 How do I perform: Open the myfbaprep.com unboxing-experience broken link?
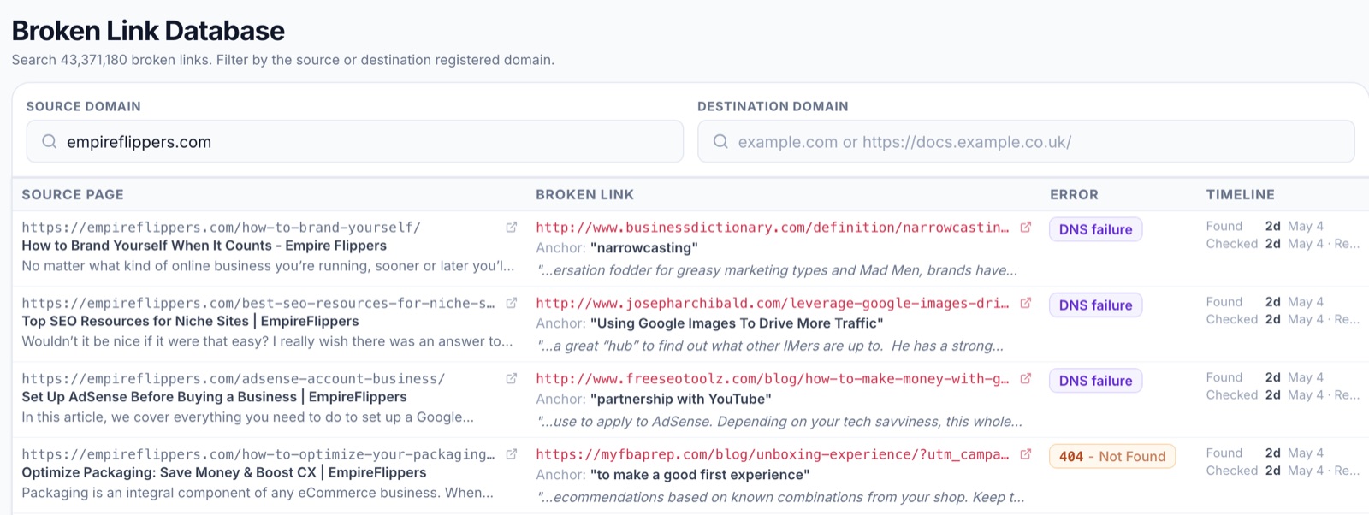pyautogui.click(x=772, y=454)
